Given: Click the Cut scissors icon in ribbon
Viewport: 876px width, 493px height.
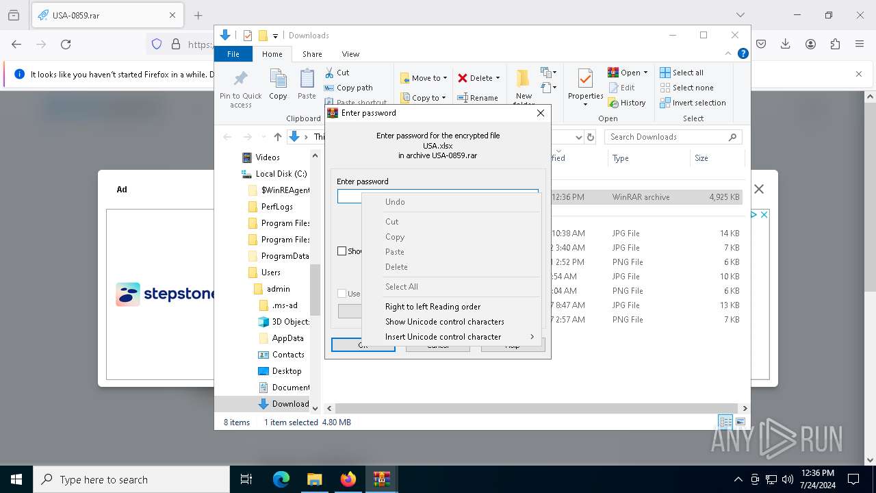Looking at the screenshot, I should [329, 73].
